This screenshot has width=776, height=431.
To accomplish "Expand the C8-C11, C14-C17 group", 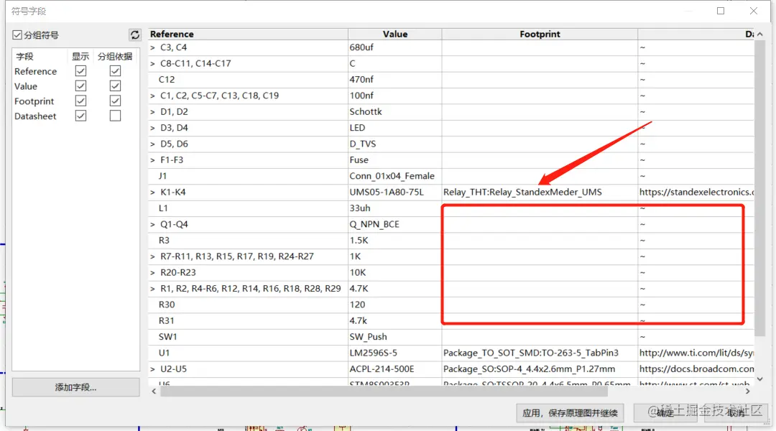I will pyautogui.click(x=152, y=63).
